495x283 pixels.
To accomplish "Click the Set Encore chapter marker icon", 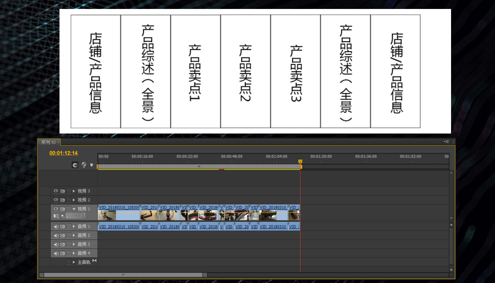I will (x=84, y=165).
